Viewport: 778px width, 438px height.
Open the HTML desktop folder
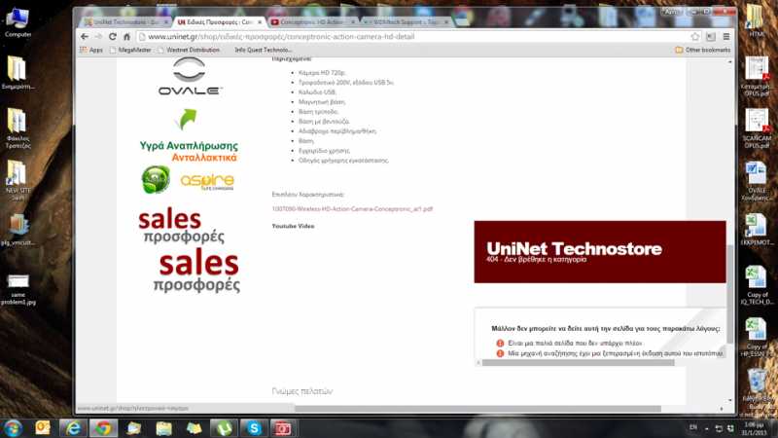[x=757, y=19]
